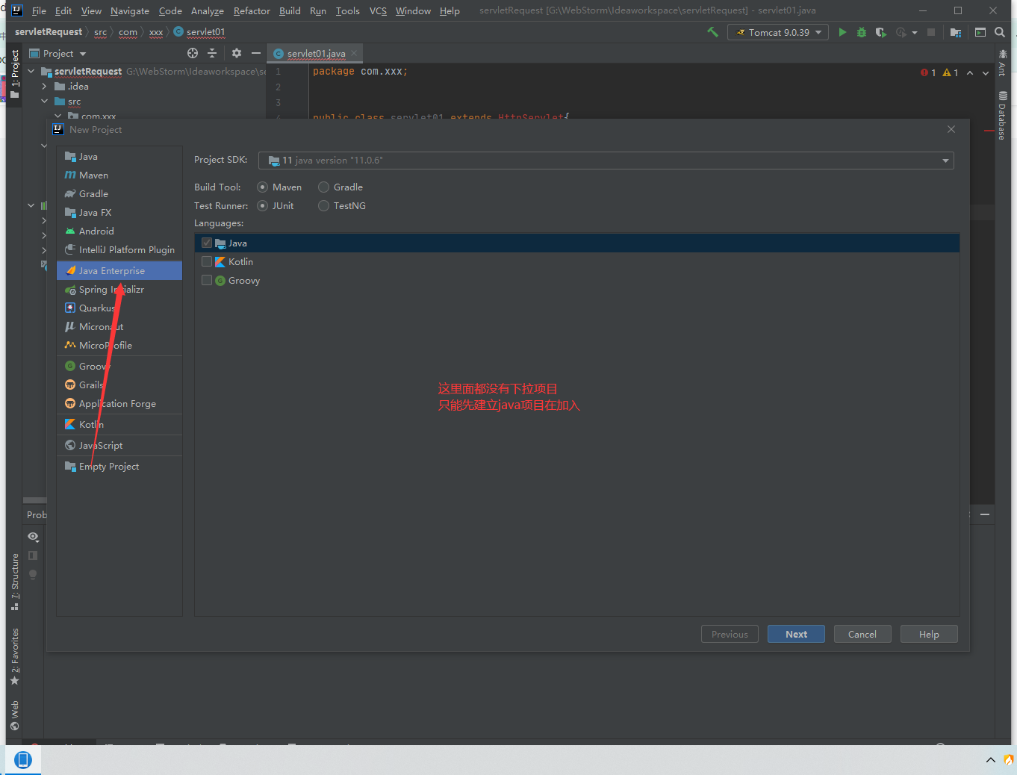This screenshot has width=1017, height=775.
Task: Select Empty Project in the list
Action: click(119, 466)
